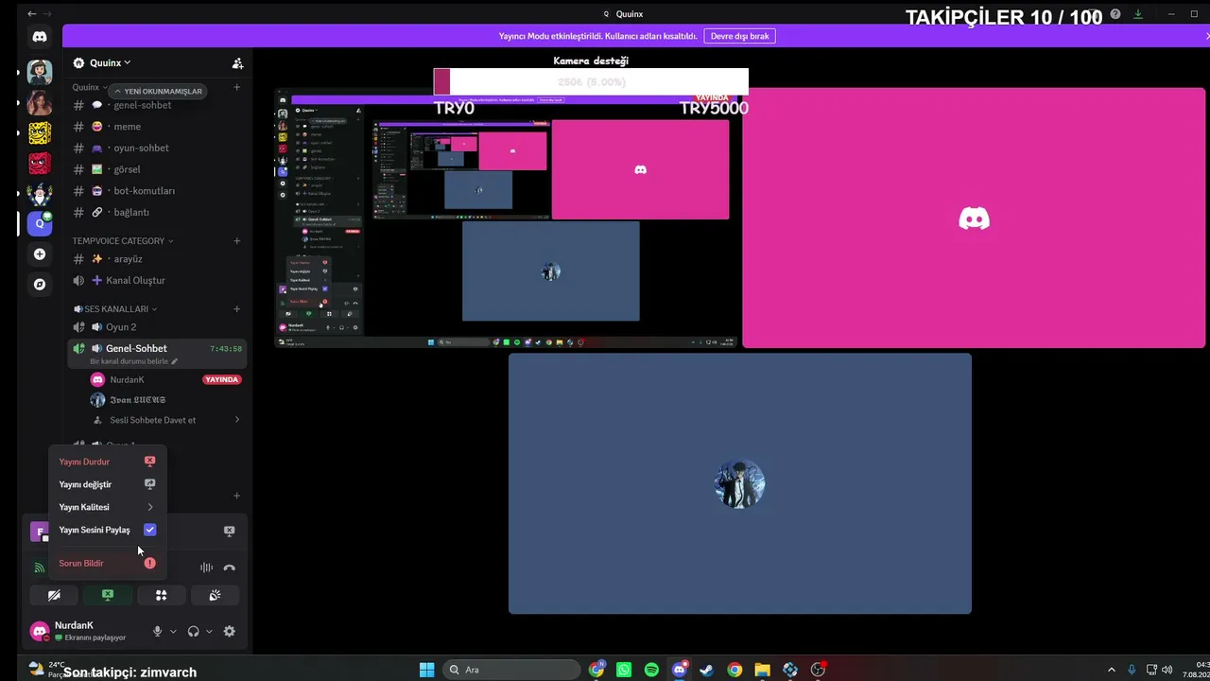Open the meme channel
1210x681 pixels.
(158, 126)
